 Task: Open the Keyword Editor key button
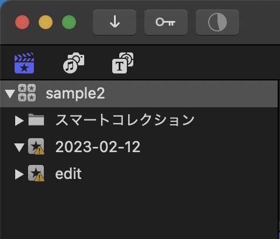tap(166, 22)
